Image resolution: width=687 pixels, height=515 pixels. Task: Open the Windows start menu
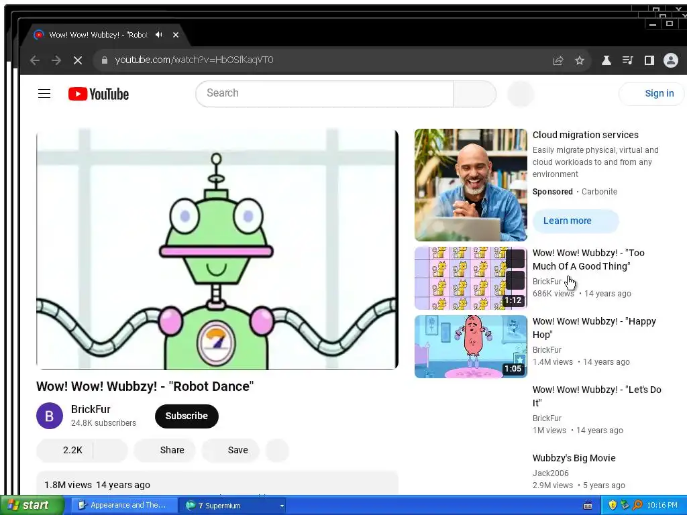pos(32,505)
